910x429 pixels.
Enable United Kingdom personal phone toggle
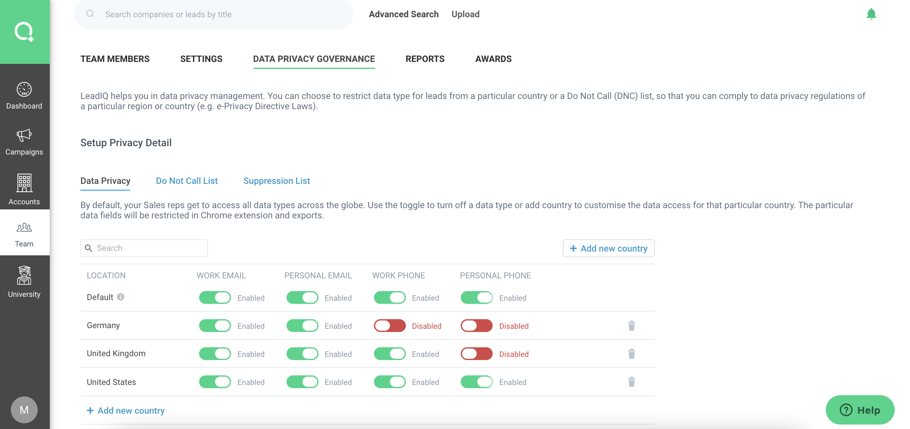tap(476, 354)
